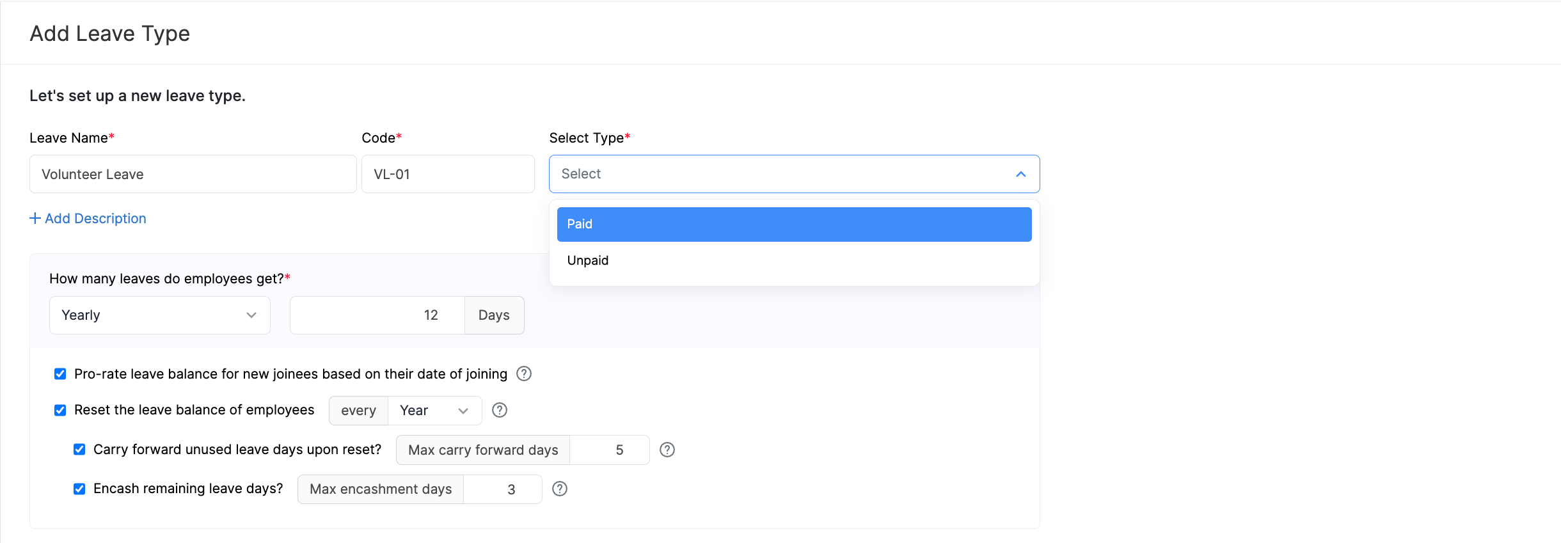1561x543 pixels.
Task: Toggle reset the leave balance checkbox
Action: click(x=60, y=410)
